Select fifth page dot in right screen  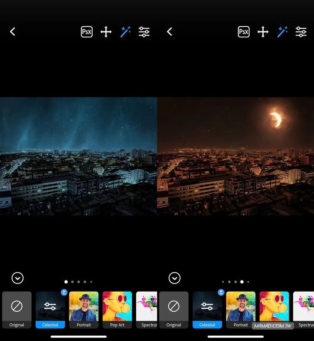tap(248, 282)
